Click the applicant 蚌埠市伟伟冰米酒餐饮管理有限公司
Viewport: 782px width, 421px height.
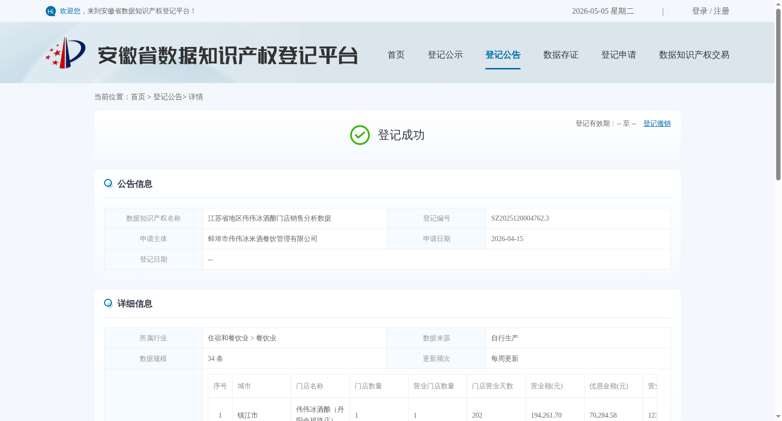(262, 239)
